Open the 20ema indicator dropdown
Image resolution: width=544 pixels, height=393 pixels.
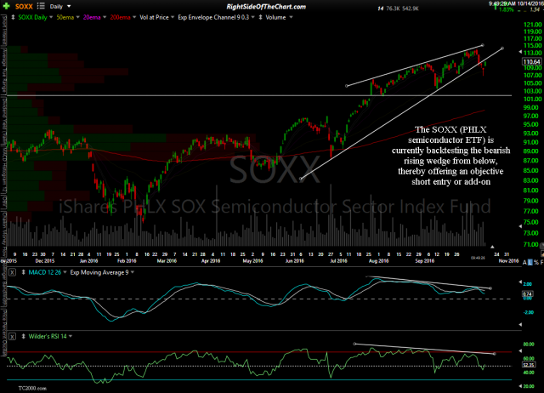click(x=105, y=17)
